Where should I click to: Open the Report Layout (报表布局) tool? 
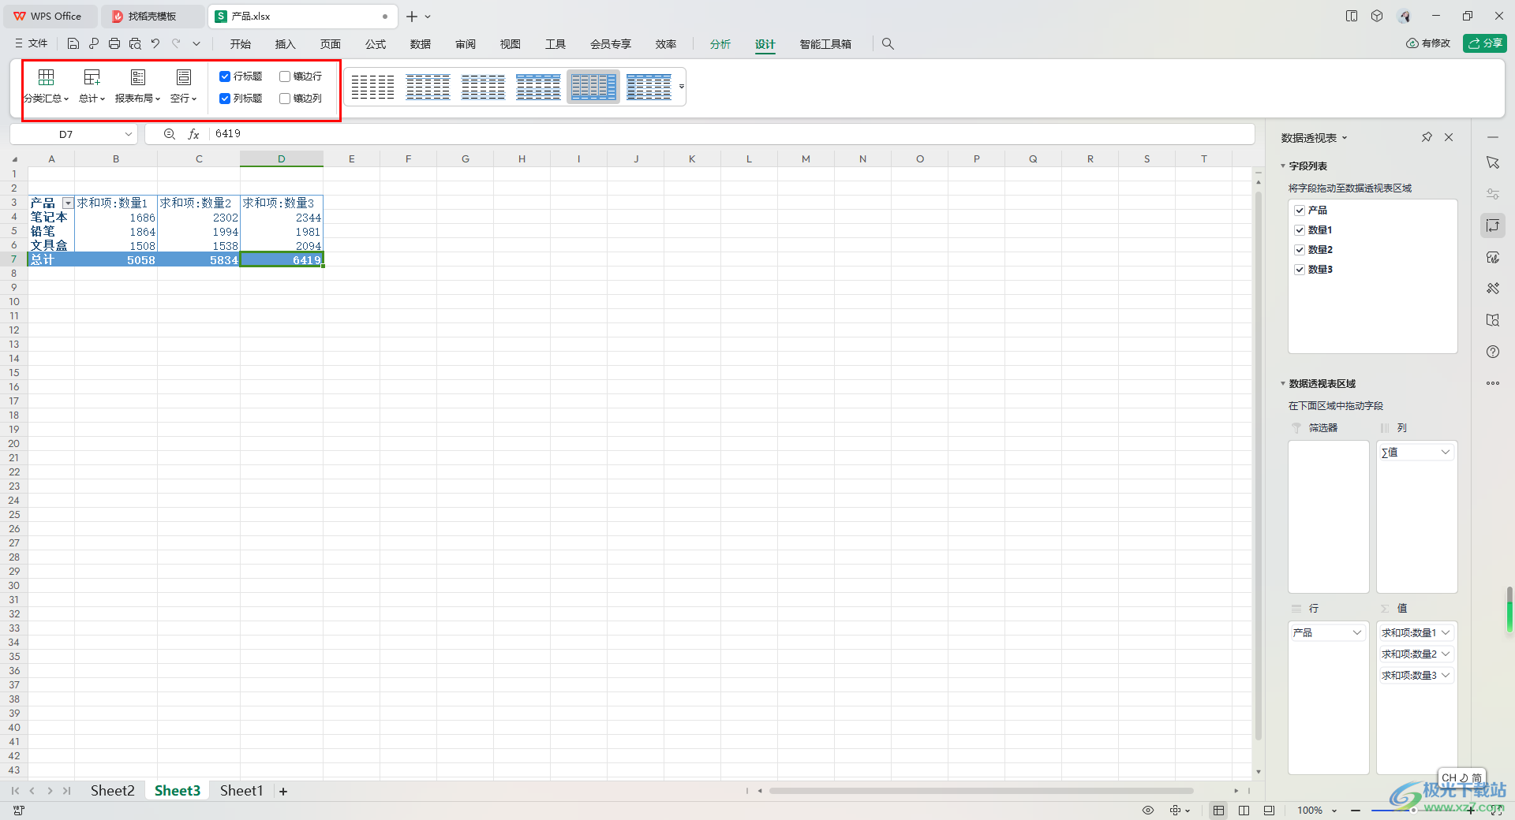pyautogui.click(x=137, y=87)
